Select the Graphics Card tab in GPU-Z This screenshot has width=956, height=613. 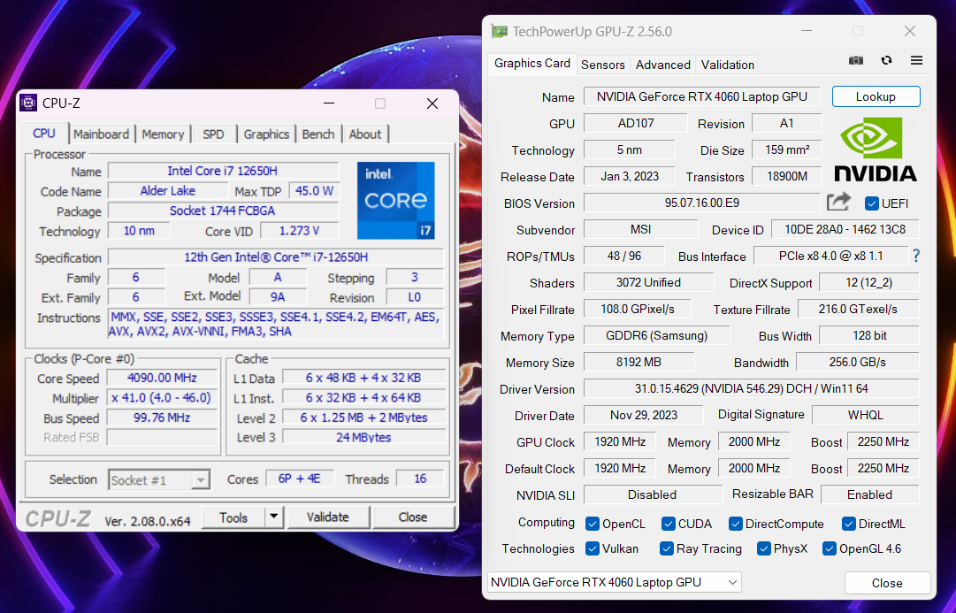pos(532,64)
